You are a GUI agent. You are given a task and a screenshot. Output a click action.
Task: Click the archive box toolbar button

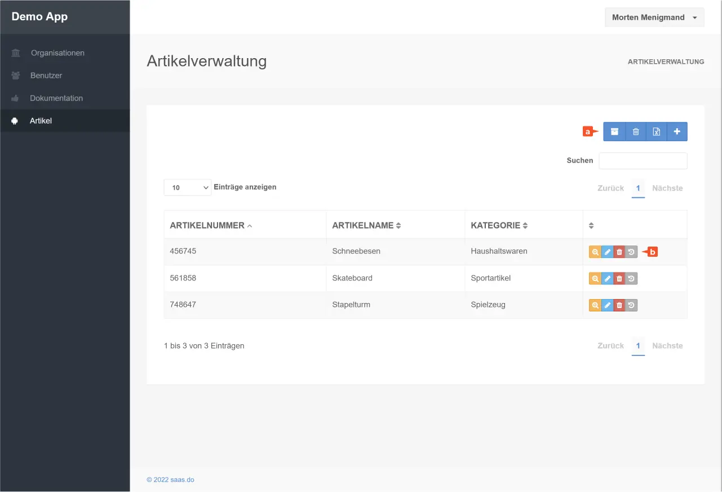tap(614, 131)
